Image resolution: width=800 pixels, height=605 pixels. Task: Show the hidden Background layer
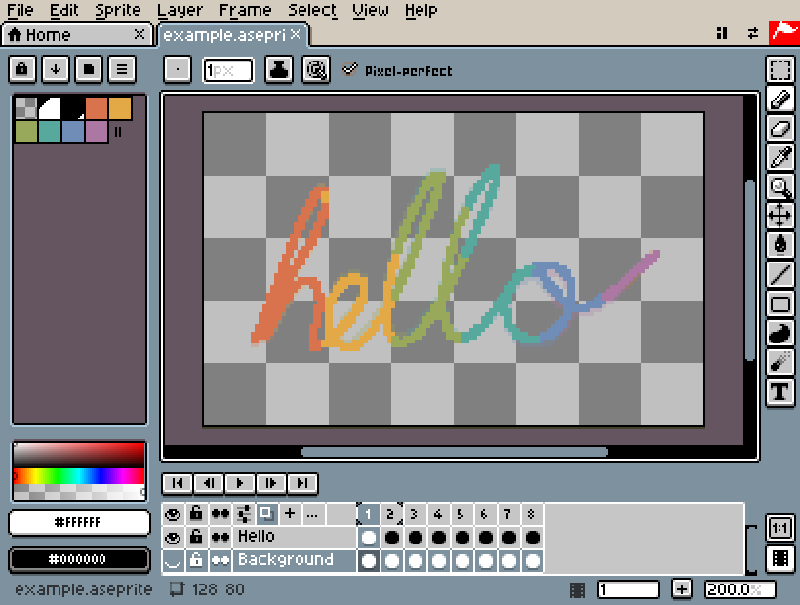pyautogui.click(x=173, y=561)
